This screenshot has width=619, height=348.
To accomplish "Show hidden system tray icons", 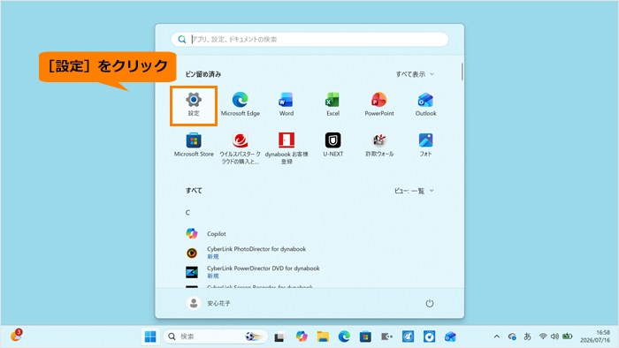I will (497, 337).
